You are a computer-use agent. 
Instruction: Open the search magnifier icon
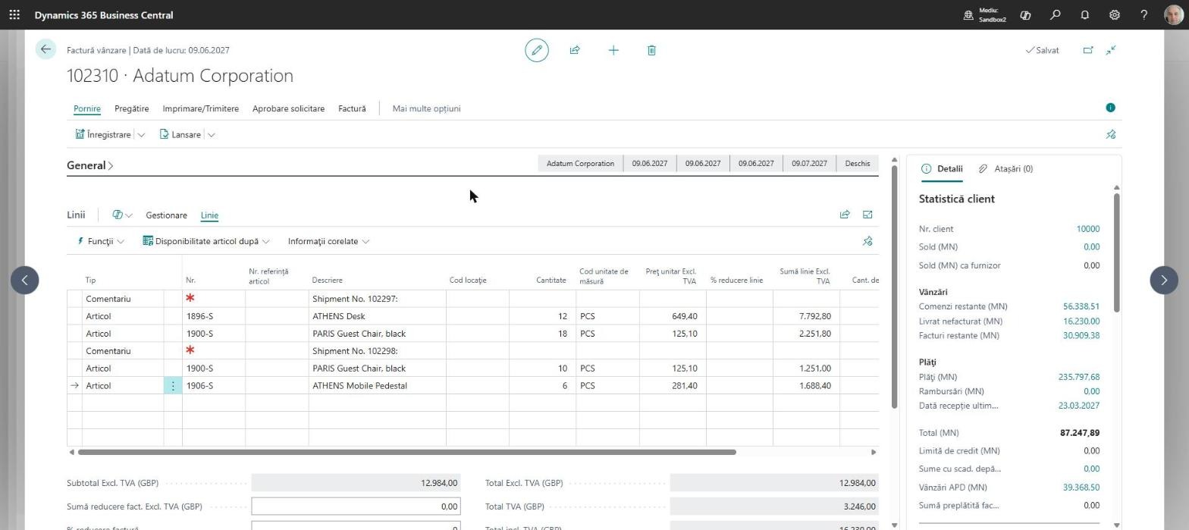[1055, 14]
